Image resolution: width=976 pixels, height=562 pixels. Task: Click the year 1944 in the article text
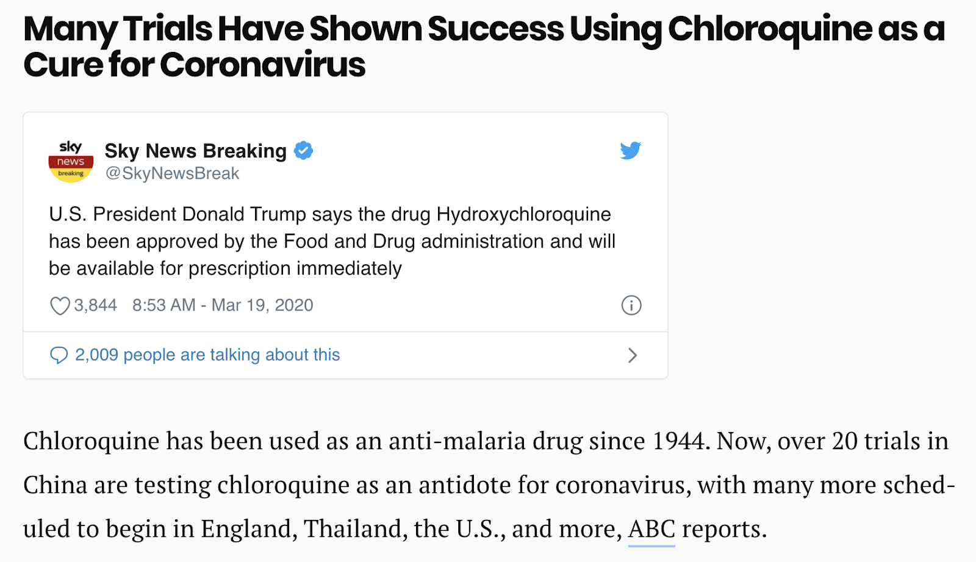tap(678, 441)
